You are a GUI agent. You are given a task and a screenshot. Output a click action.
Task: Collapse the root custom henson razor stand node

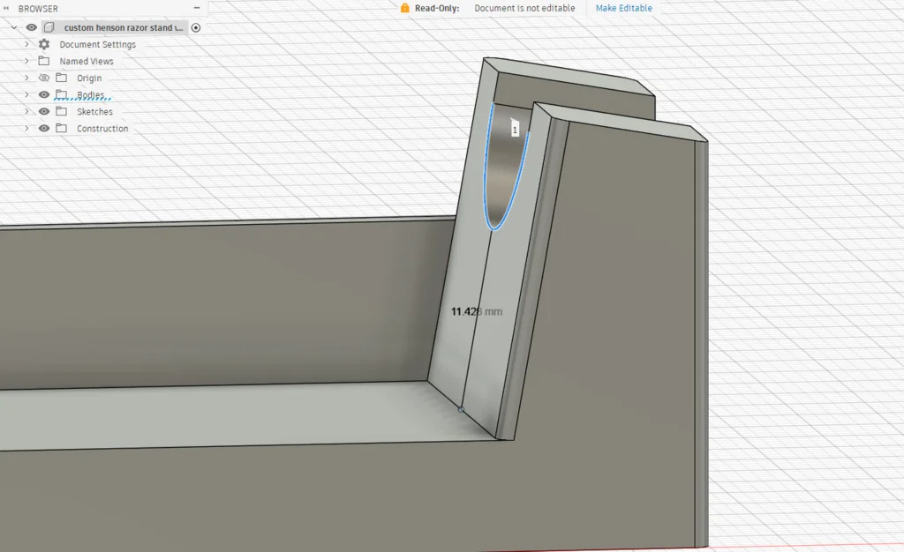pos(14,27)
